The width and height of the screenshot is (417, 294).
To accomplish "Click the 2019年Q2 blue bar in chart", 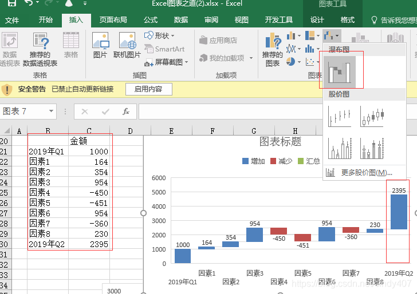I will click(399, 212).
